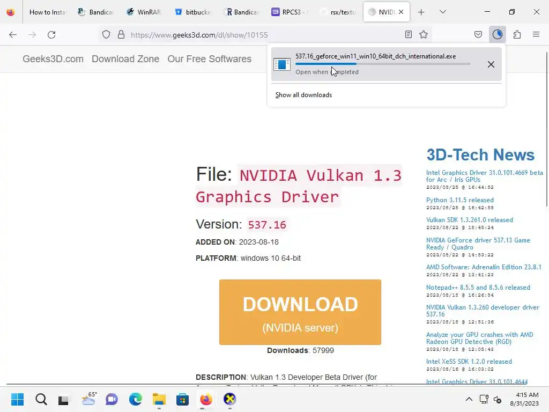549x412 pixels.
Task: Click the page vertical scrollbar
Action: 547,129
